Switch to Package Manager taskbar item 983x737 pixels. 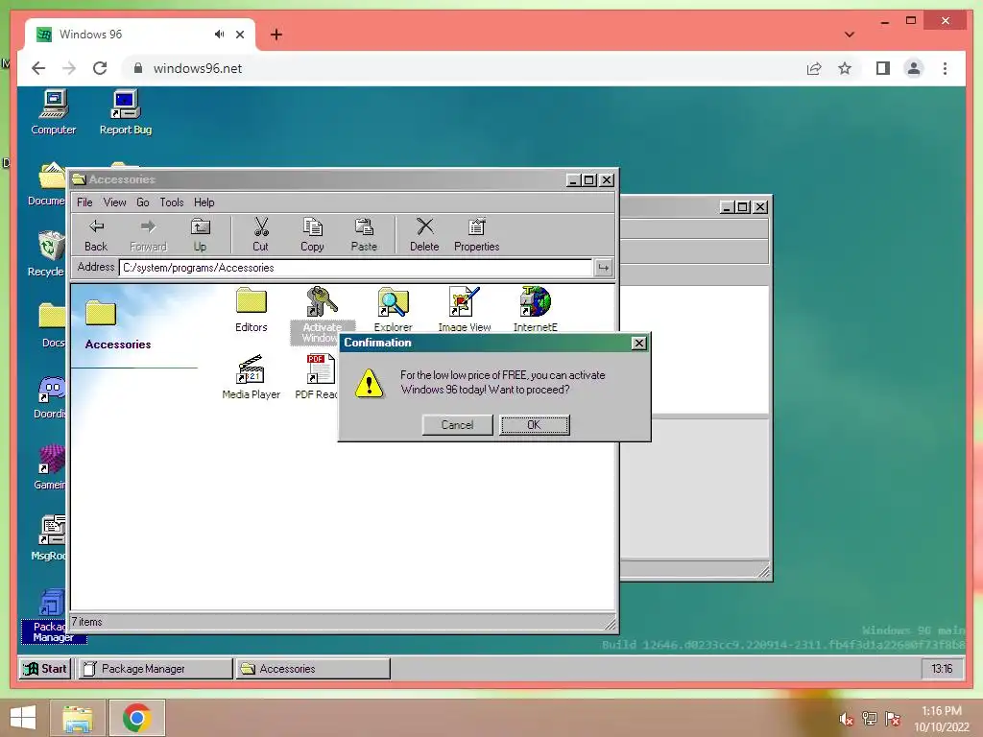[x=155, y=669]
